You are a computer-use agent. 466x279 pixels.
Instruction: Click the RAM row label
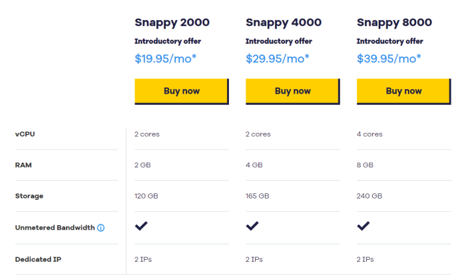[x=23, y=165]
